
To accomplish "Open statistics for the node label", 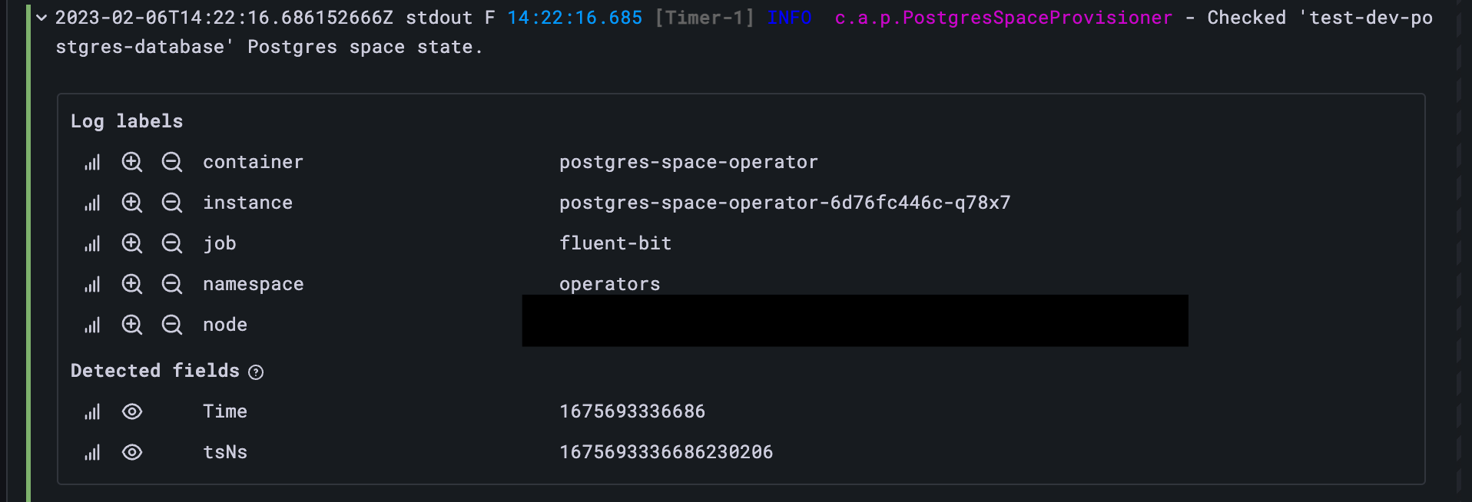I will tap(92, 325).
